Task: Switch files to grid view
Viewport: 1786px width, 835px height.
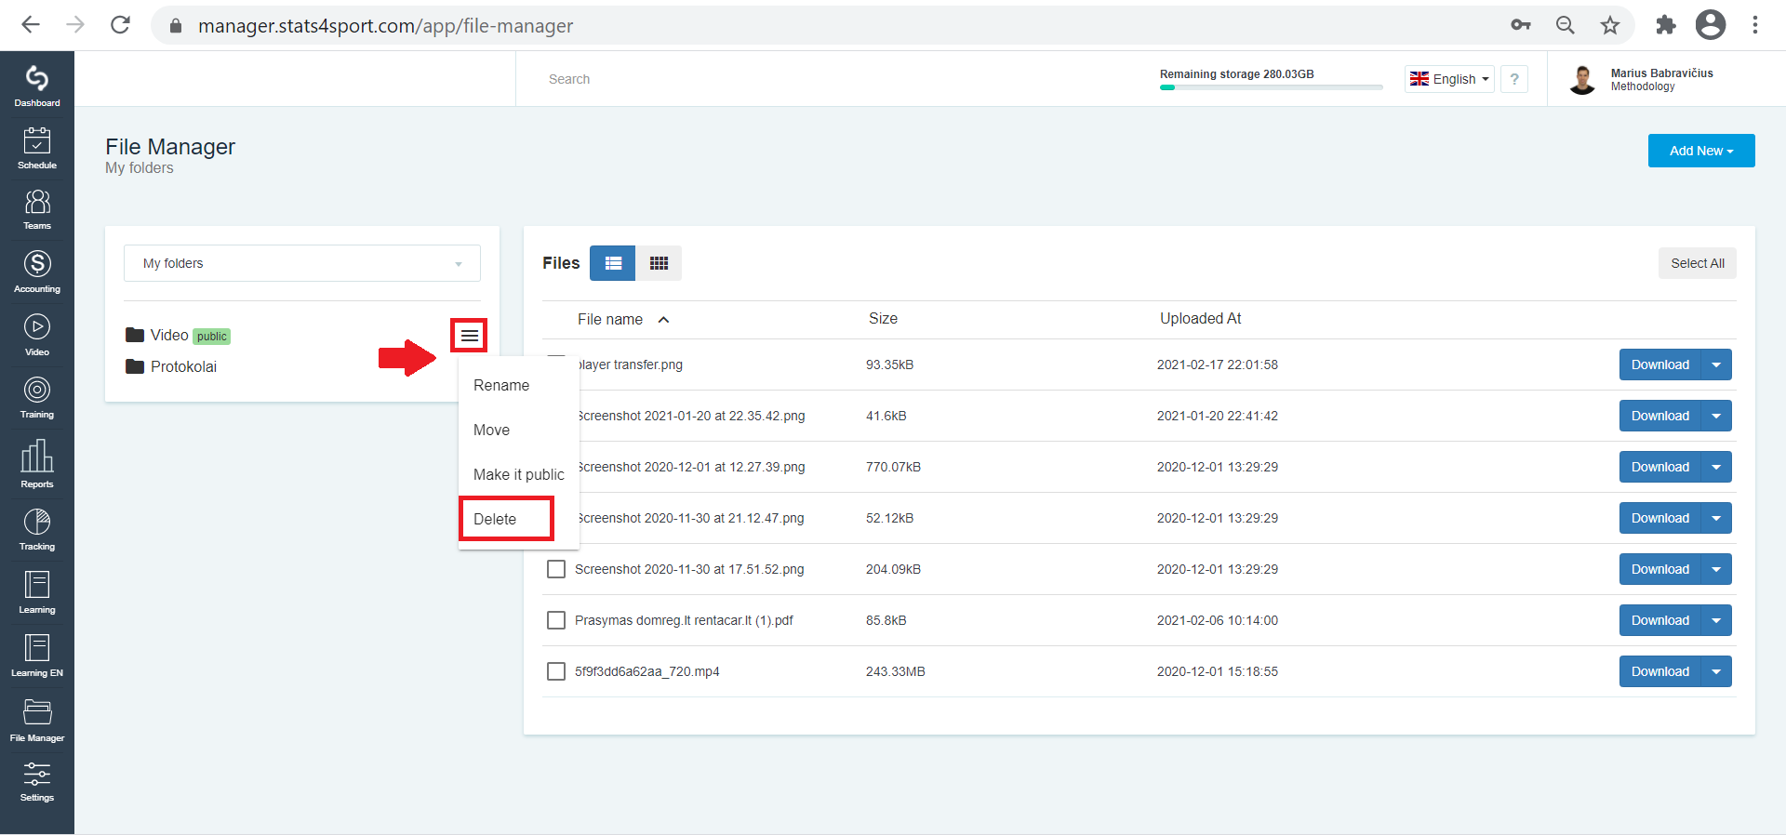Action: (659, 263)
